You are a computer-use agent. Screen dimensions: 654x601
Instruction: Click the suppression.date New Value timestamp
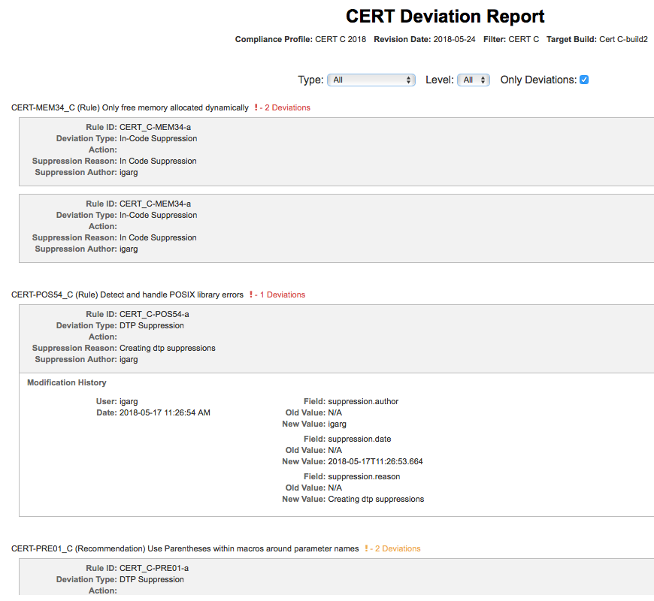tap(375, 461)
